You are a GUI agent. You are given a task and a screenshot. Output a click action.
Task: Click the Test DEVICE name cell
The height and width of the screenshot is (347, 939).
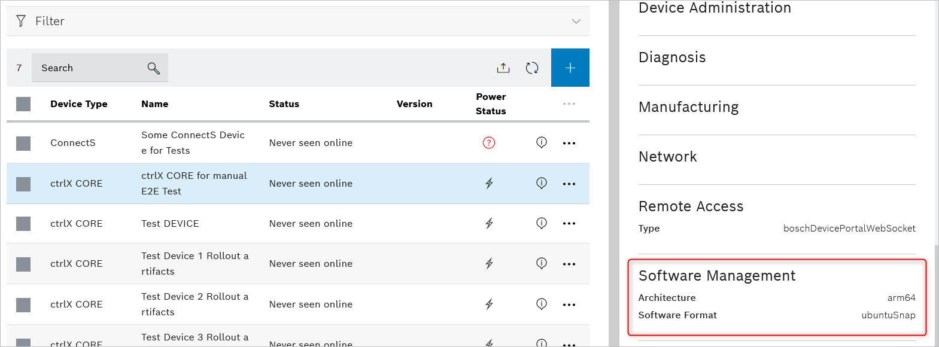[171, 224]
